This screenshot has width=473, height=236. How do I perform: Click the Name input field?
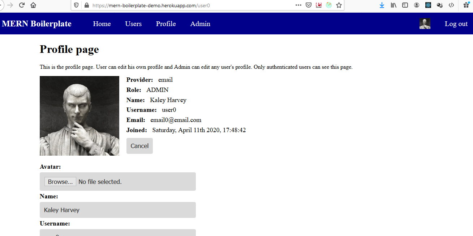click(x=118, y=210)
